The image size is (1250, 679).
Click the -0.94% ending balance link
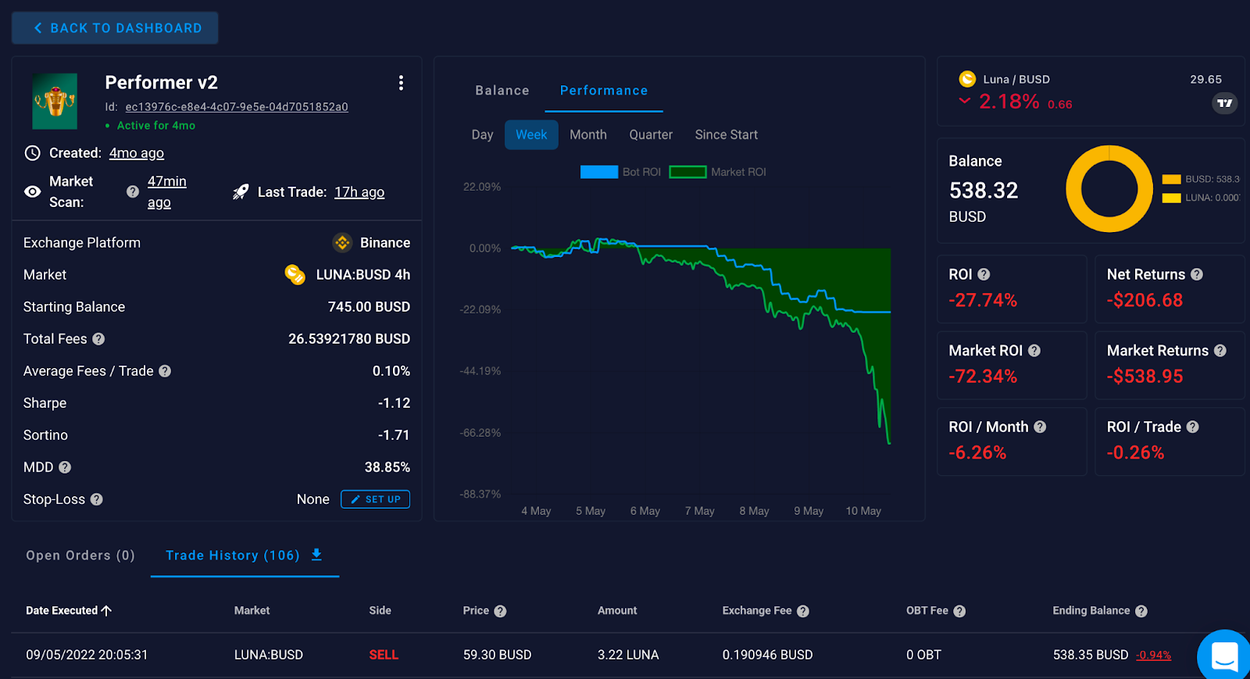pos(1153,655)
